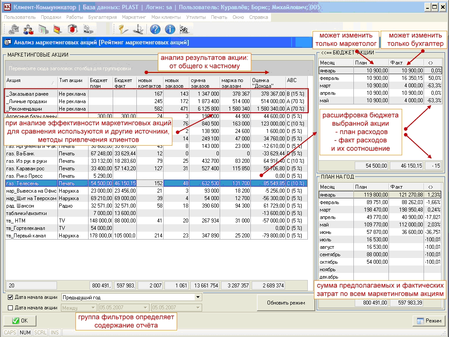Click the two-people clients toolbar icon
Screen dimensions: 449x337
coord(29,29)
